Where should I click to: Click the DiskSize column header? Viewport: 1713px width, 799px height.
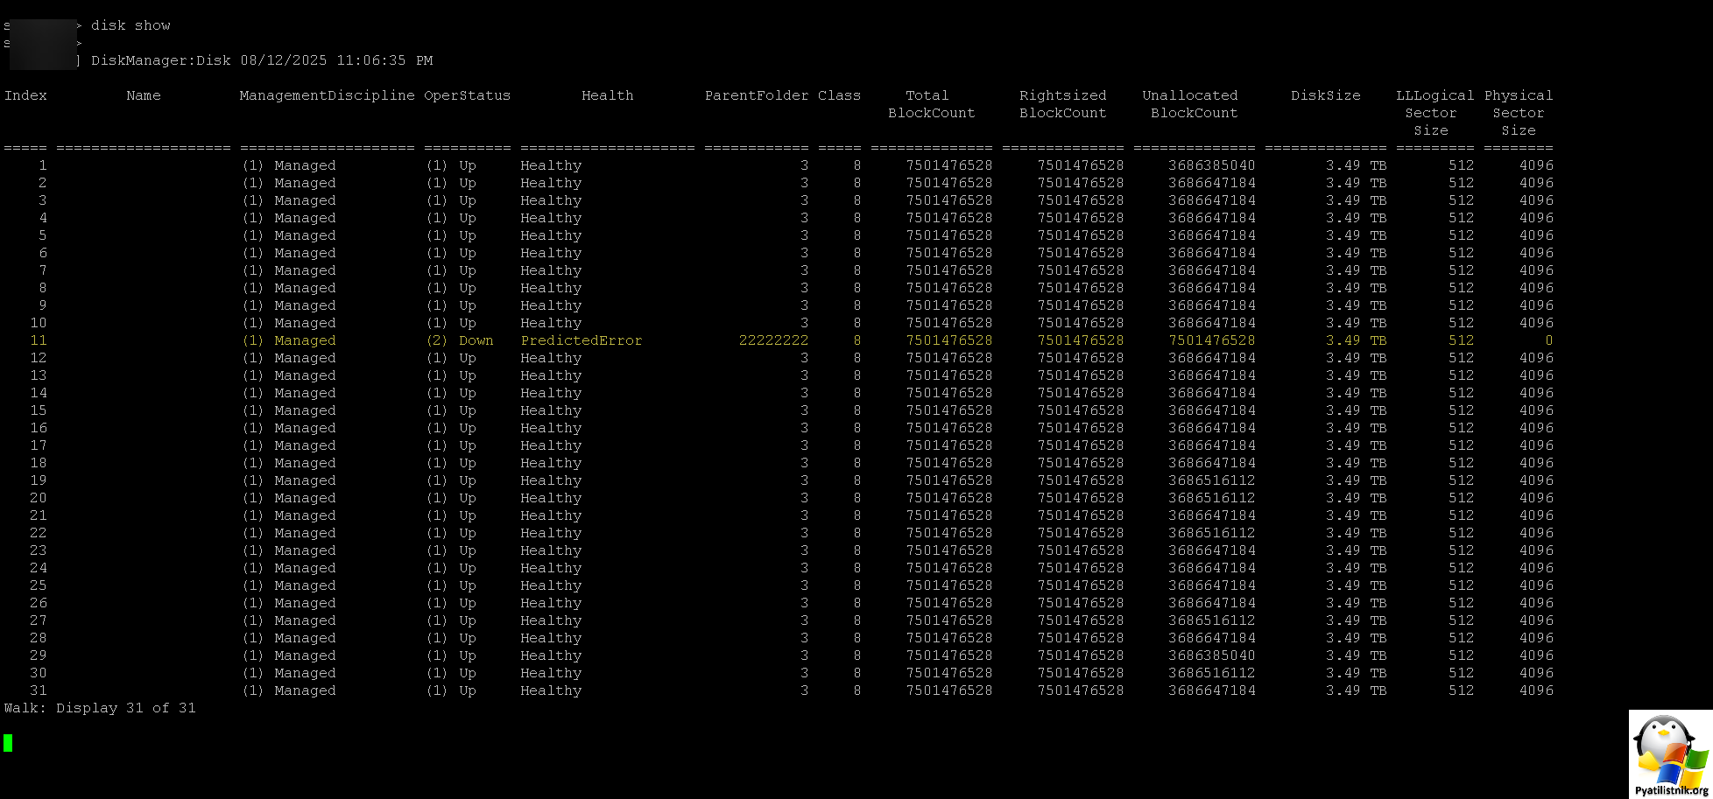tap(1326, 95)
